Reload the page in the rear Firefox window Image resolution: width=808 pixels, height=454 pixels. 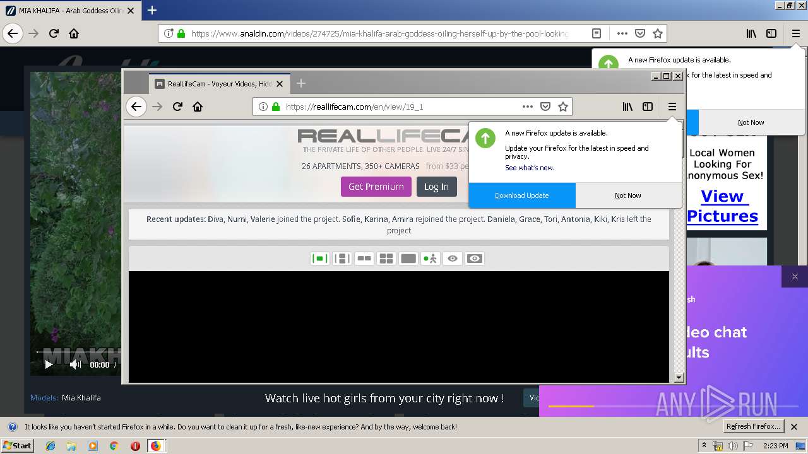pyautogui.click(x=54, y=33)
